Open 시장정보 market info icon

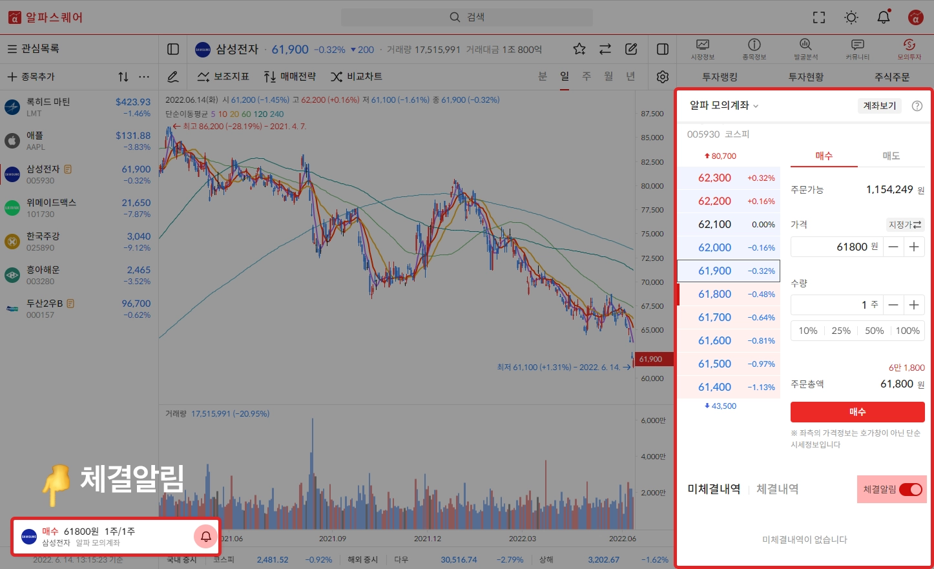pos(703,49)
